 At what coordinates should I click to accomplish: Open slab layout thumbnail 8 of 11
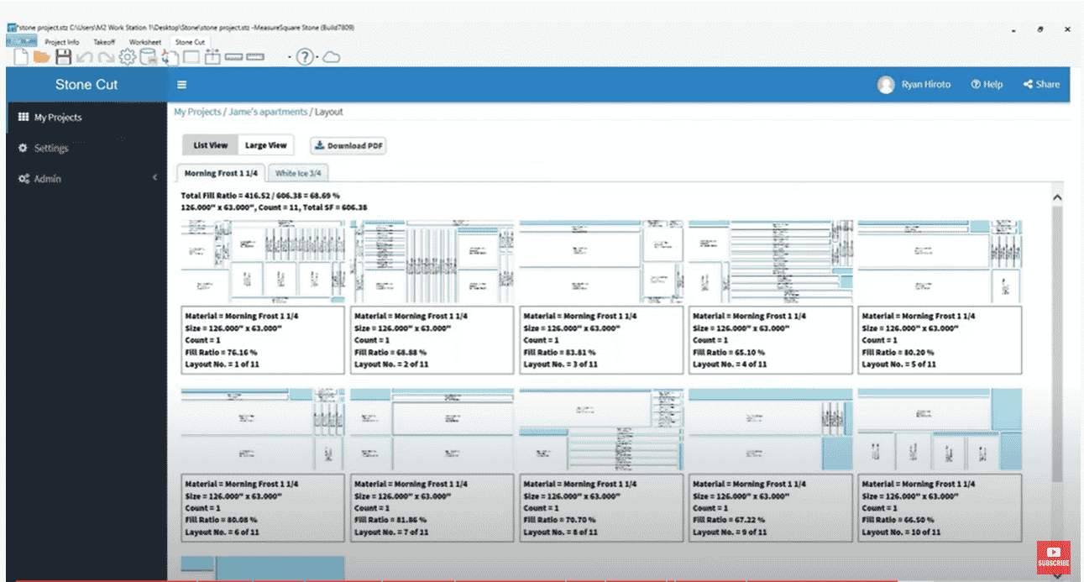601,429
